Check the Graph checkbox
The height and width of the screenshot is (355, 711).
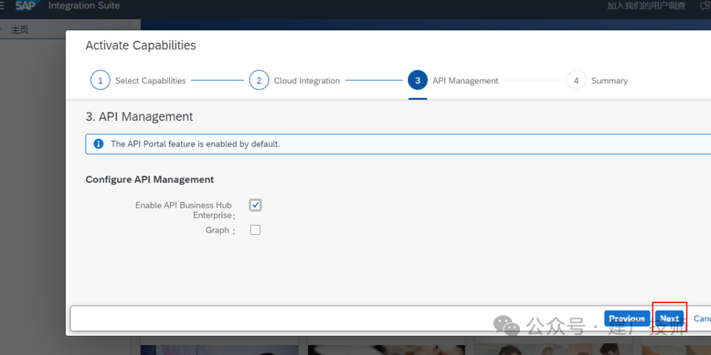(255, 230)
